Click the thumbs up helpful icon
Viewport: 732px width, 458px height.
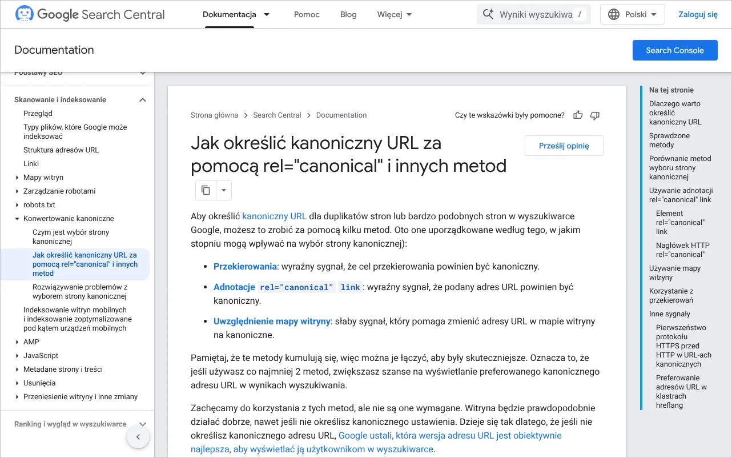pos(578,115)
